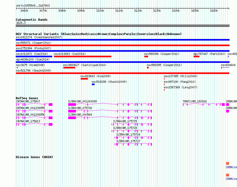The width and height of the screenshot is (237, 187).
Task: Select the esv1567369 (Levy2007) red marker
Action: coord(164,90)
